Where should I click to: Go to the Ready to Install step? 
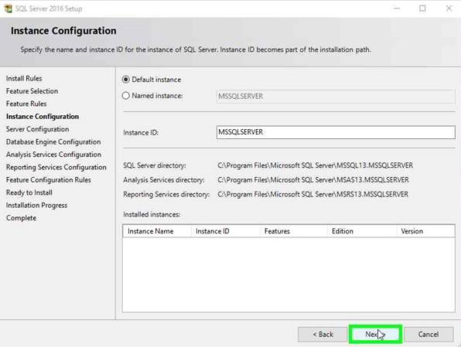coord(29,192)
